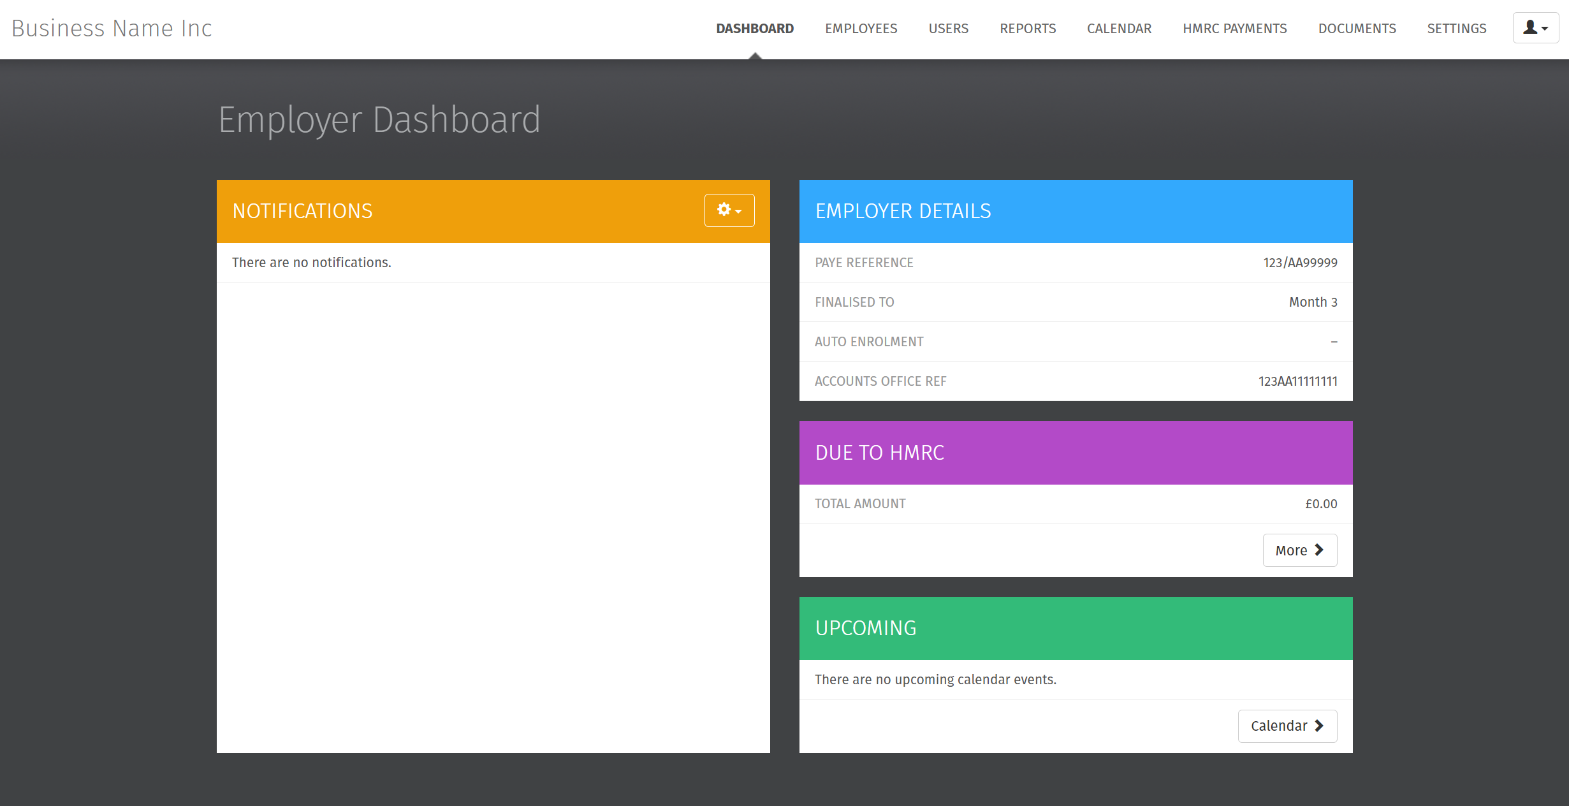Return to the Dashboard tab
Screen dimensions: 1569x806
coord(754,28)
